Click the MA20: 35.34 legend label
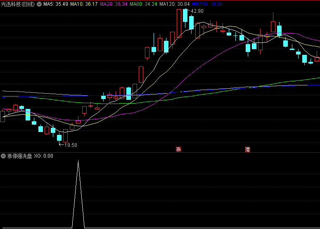The height and width of the screenshot is (229, 320). pos(114,4)
